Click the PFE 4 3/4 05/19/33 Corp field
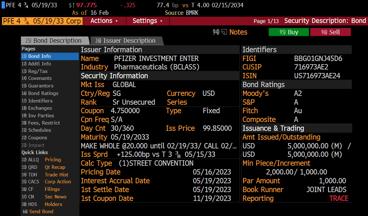368x216 pixels. (42, 21)
